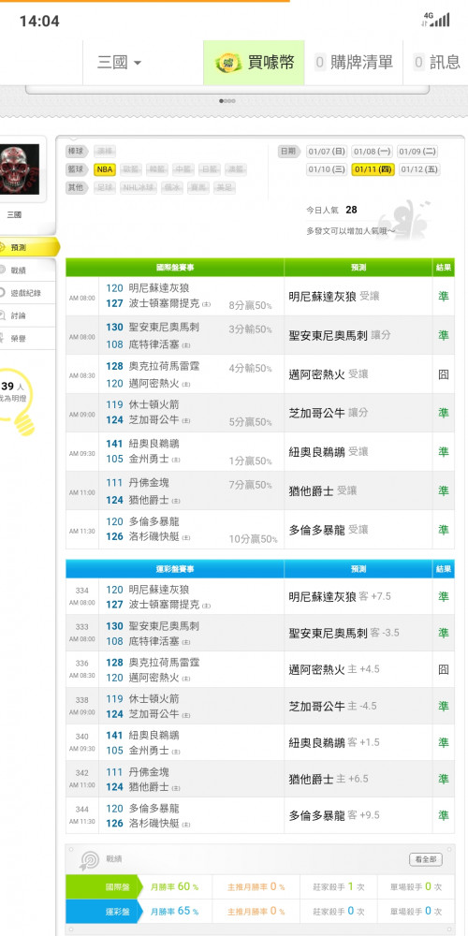Click the target icon beside 戰績 heading
468x936 pixels.
tap(89, 860)
